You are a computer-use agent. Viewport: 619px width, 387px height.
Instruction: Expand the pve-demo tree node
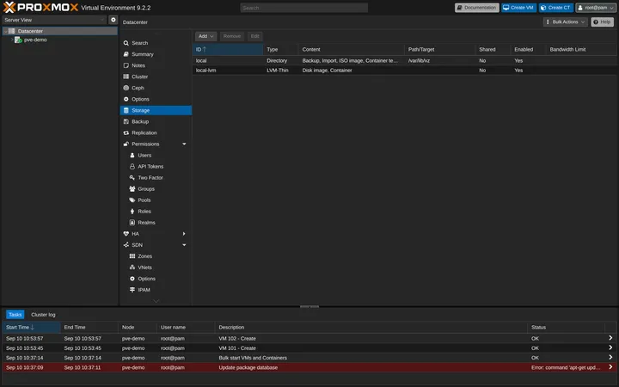(x=12, y=40)
